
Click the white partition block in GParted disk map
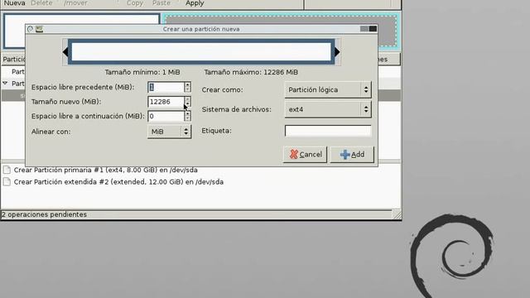click(x=81, y=19)
